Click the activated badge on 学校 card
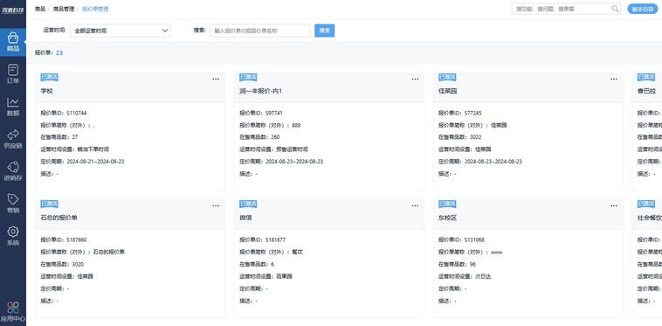Image resolution: width=662 pixels, height=326 pixels. point(49,77)
